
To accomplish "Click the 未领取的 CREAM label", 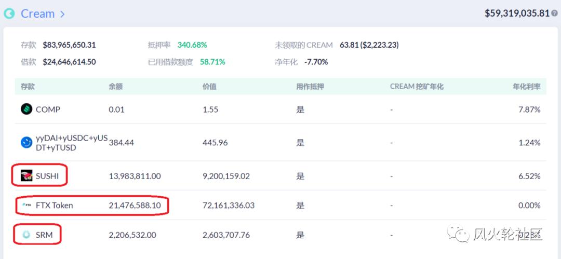I will point(303,46).
